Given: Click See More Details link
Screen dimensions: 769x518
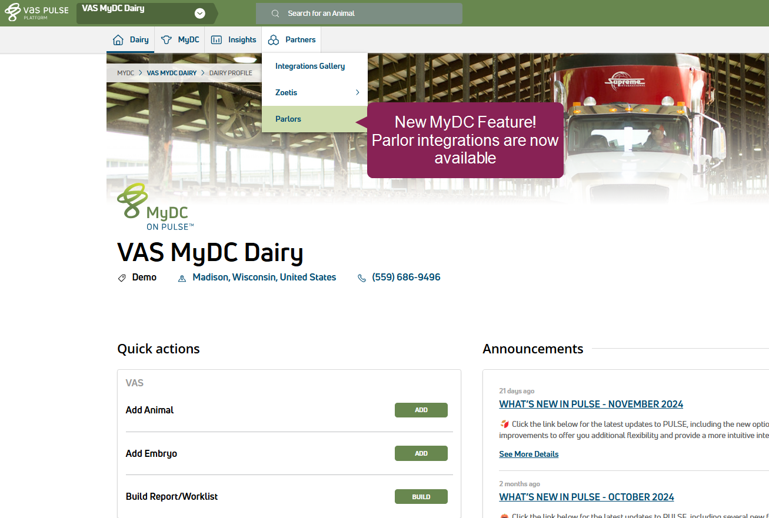Looking at the screenshot, I should (x=528, y=454).
